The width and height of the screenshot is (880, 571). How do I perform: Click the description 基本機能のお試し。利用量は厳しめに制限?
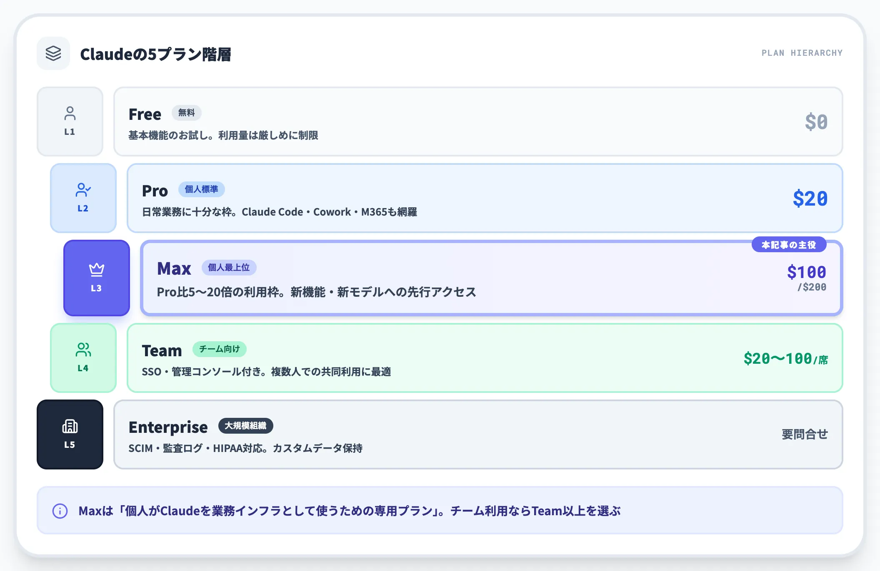pyautogui.click(x=223, y=135)
